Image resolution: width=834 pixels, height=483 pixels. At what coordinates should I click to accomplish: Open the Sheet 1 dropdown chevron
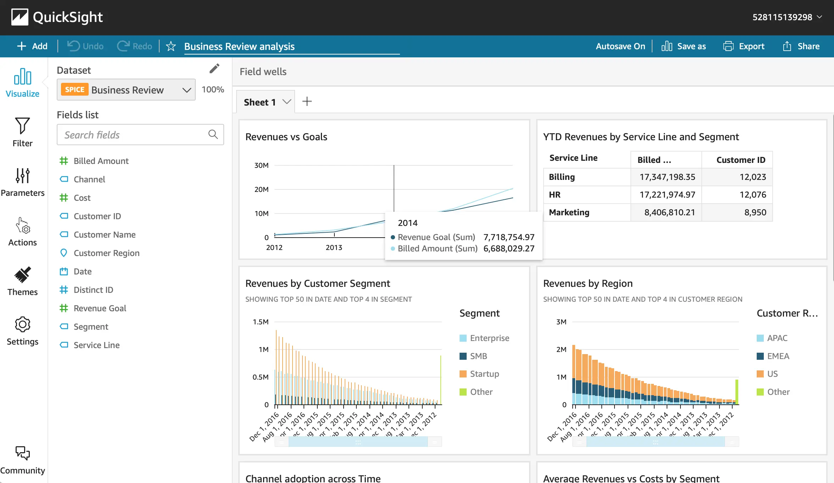(287, 102)
